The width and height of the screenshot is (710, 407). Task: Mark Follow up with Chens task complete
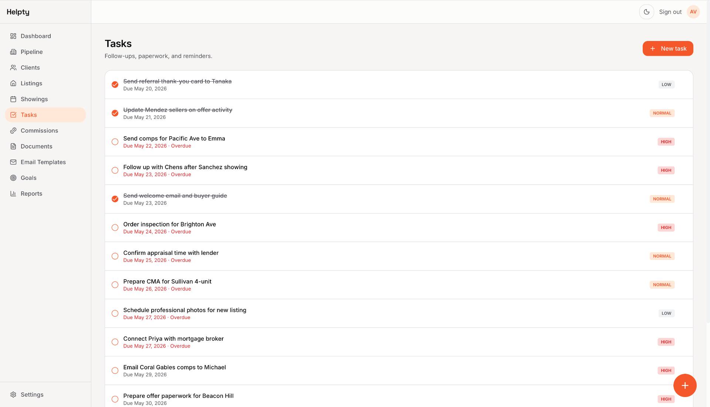(x=115, y=170)
